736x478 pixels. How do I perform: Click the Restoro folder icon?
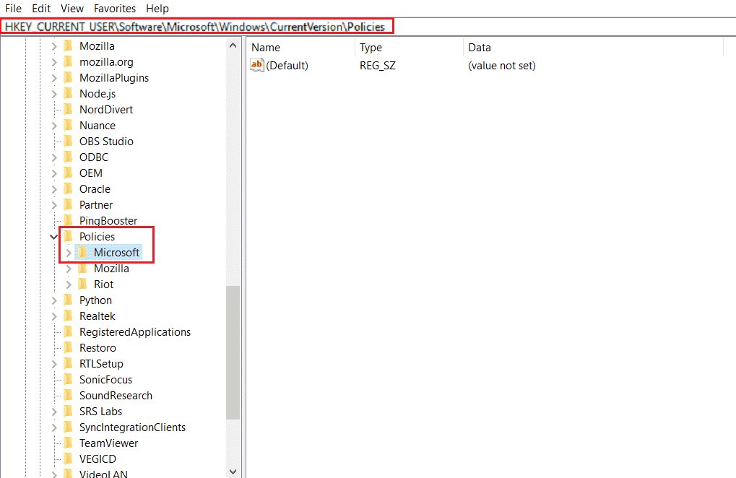pyautogui.click(x=69, y=348)
